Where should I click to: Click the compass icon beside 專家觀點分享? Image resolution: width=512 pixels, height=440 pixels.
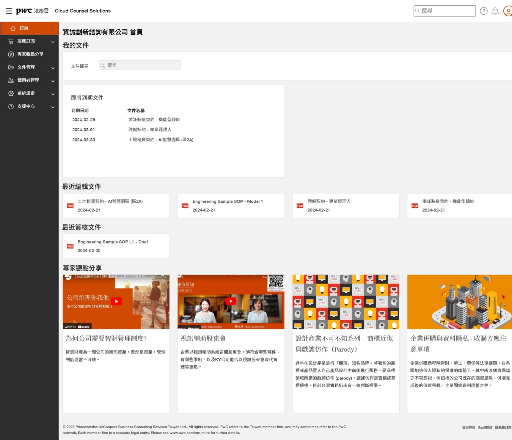11,54
